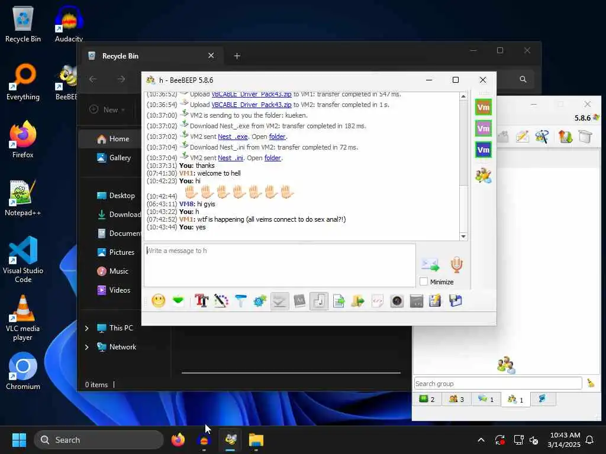Clear group search with the broom icon
The image size is (606, 454).
pyautogui.click(x=591, y=383)
